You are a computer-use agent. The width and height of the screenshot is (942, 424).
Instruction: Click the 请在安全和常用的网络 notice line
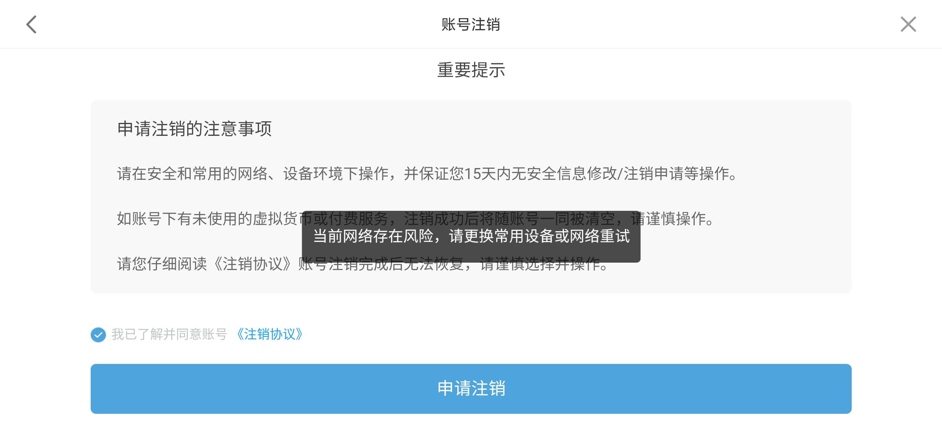pos(427,174)
